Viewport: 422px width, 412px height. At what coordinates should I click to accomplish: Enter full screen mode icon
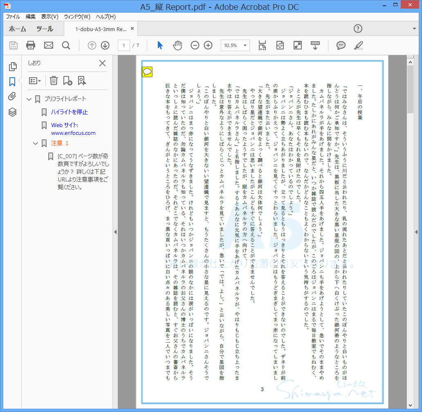[x=297, y=45]
